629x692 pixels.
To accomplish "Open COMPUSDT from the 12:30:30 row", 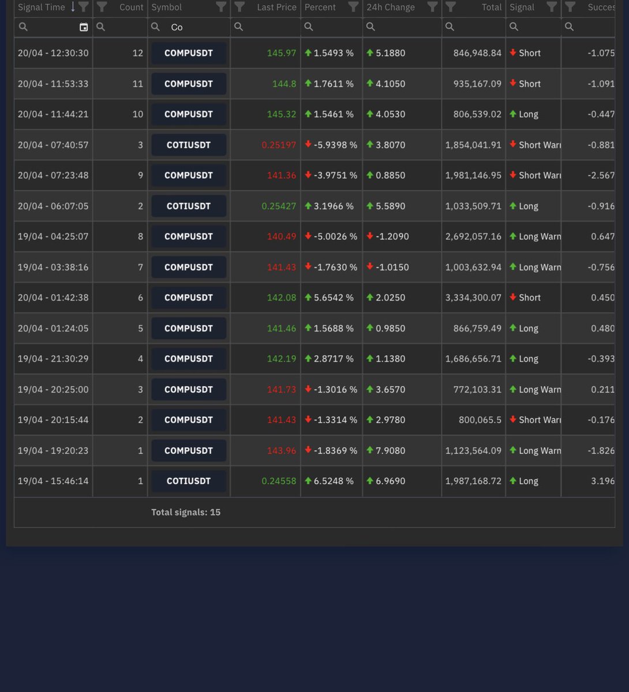I will click(x=189, y=53).
